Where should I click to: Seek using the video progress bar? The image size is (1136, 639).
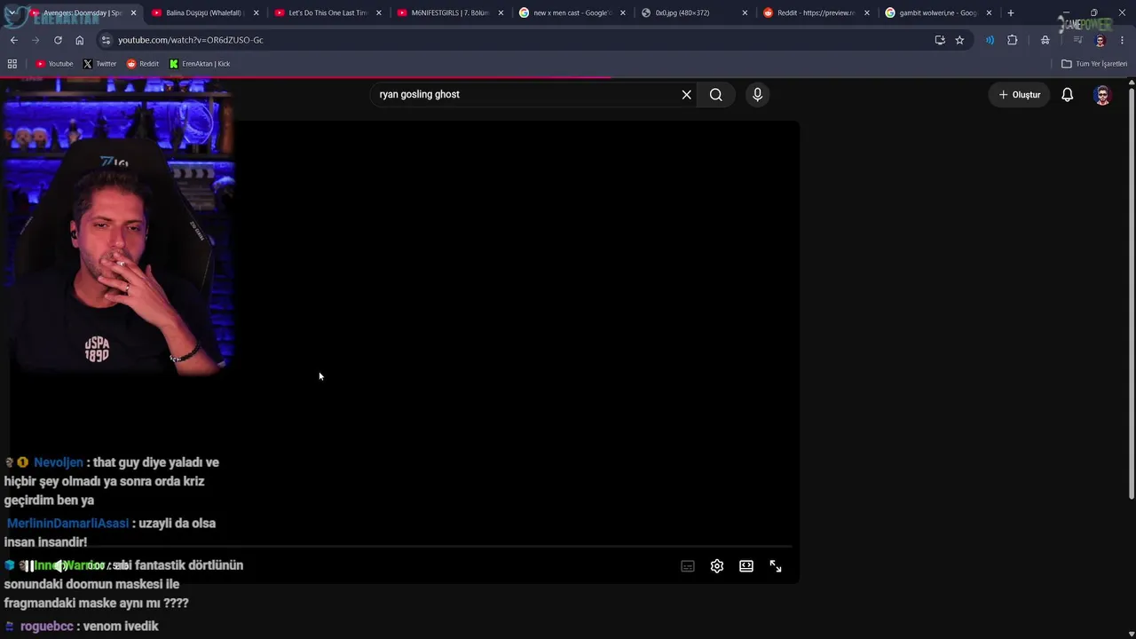pos(399,548)
